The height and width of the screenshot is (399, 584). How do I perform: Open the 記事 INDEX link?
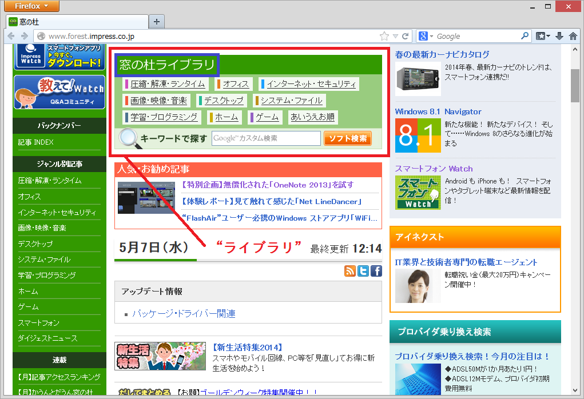point(37,143)
